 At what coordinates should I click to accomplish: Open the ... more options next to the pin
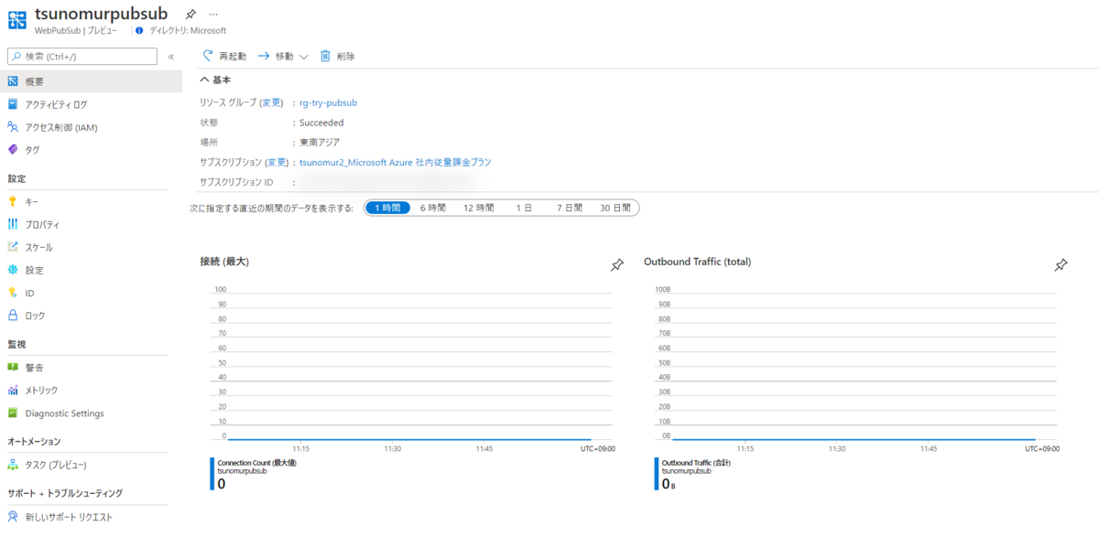[213, 13]
